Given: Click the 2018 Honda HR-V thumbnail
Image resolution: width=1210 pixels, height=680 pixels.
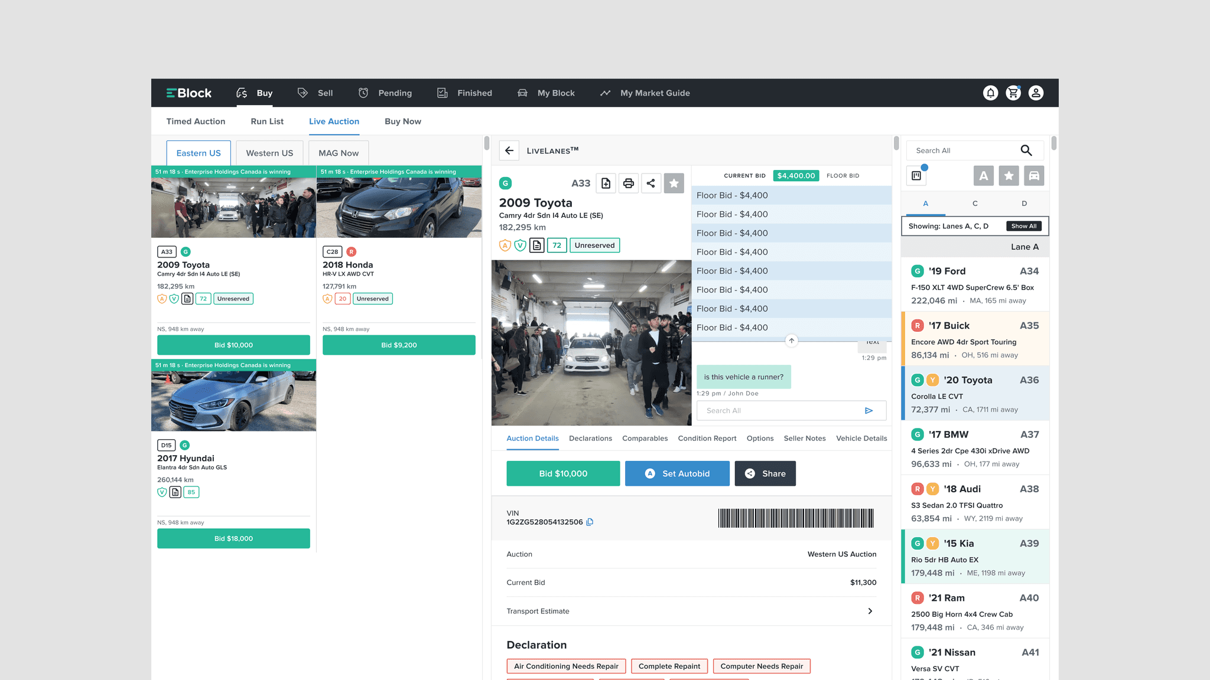Looking at the screenshot, I should [x=399, y=207].
